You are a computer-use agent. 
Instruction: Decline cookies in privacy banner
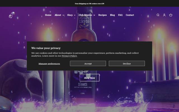[127, 64]
